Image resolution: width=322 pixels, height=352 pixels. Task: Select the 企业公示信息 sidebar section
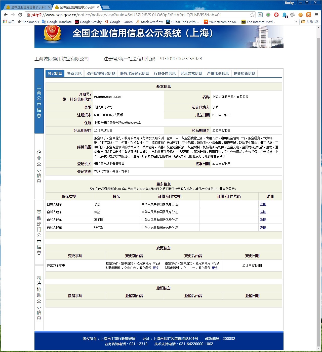click(x=39, y=166)
